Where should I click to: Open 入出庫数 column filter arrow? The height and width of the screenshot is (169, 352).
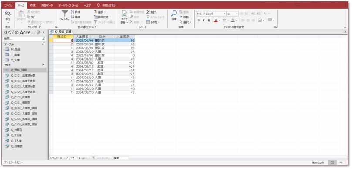pos(133,37)
